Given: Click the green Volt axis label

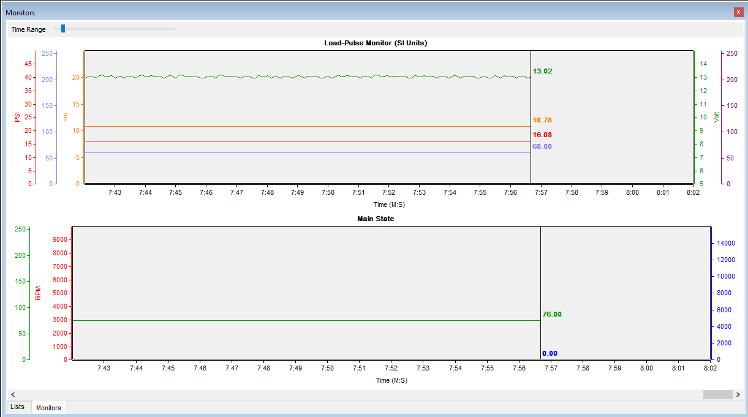Looking at the screenshot, I should tap(716, 117).
